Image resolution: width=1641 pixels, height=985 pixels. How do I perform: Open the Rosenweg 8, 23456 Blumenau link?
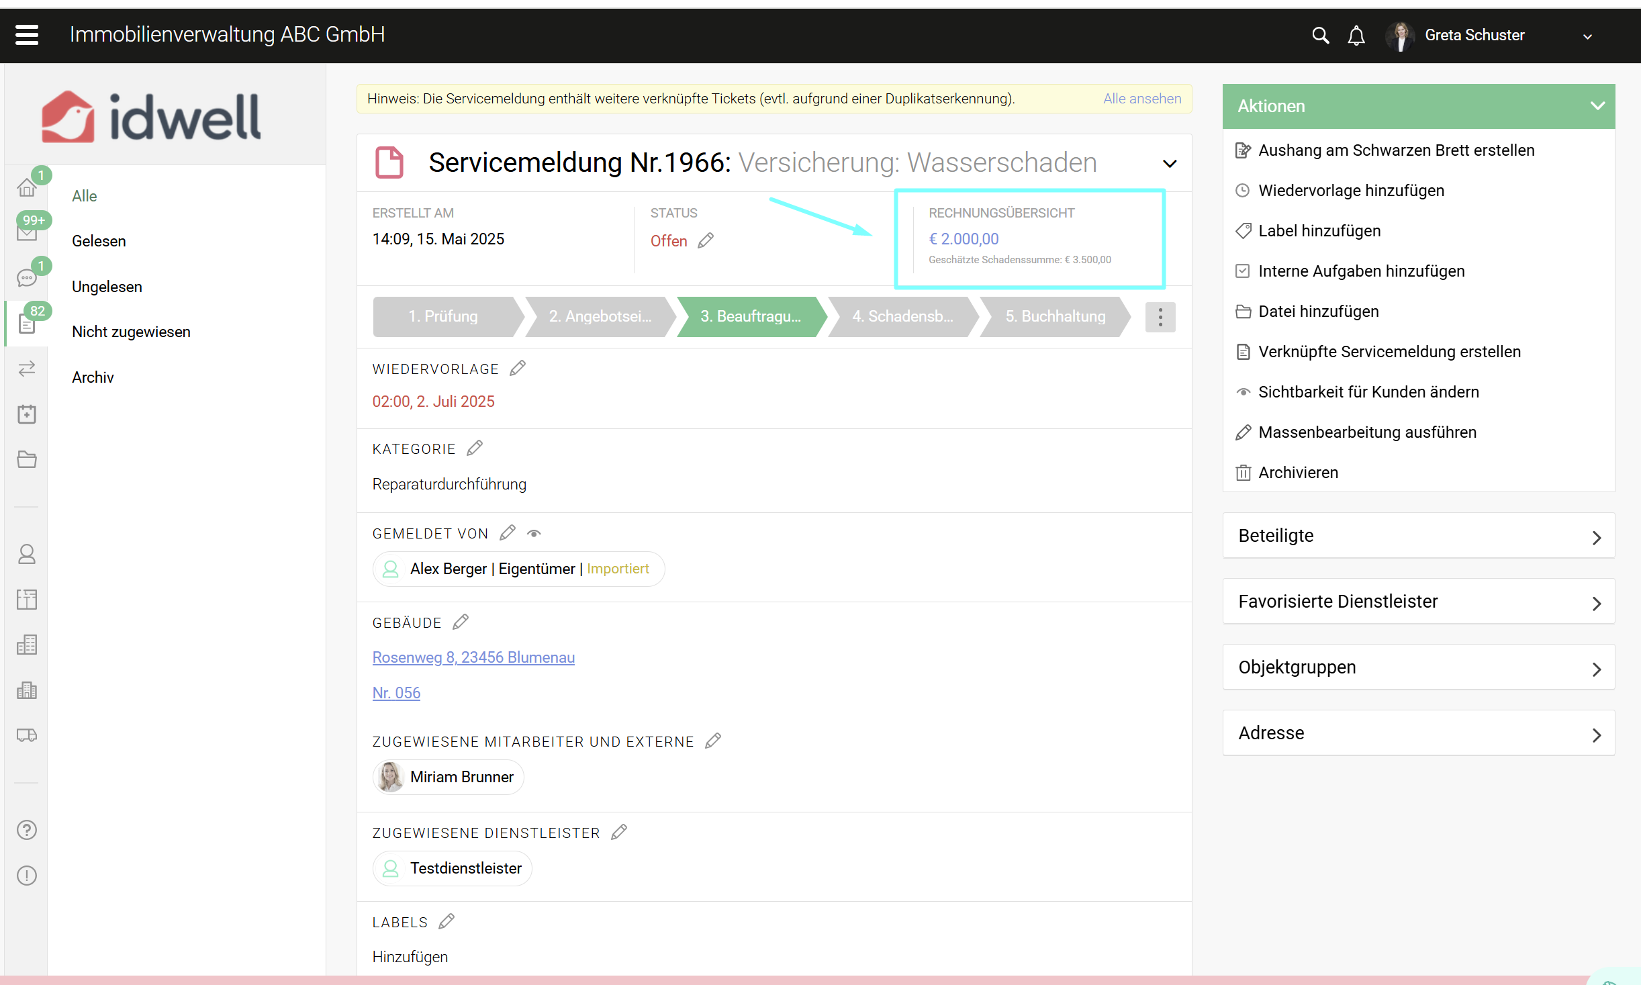click(473, 657)
